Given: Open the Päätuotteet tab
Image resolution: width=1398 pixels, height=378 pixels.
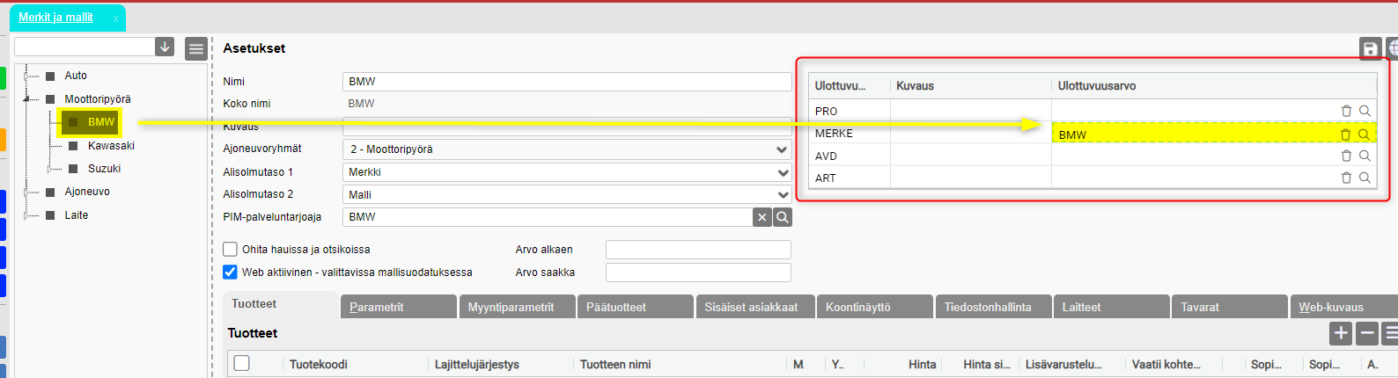Looking at the screenshot, I should [x=635, y=307].
